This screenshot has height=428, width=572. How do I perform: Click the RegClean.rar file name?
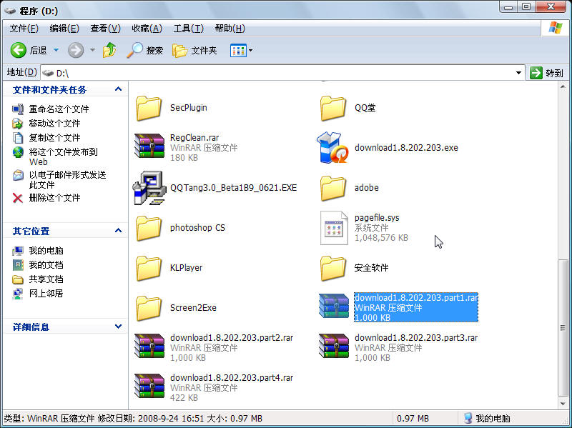(x=194, y=138)
